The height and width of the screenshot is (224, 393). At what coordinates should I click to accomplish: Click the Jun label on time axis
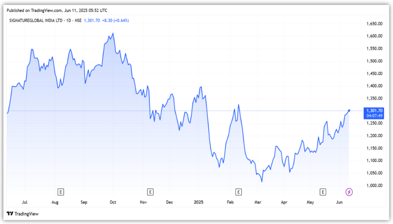(339, 202)
